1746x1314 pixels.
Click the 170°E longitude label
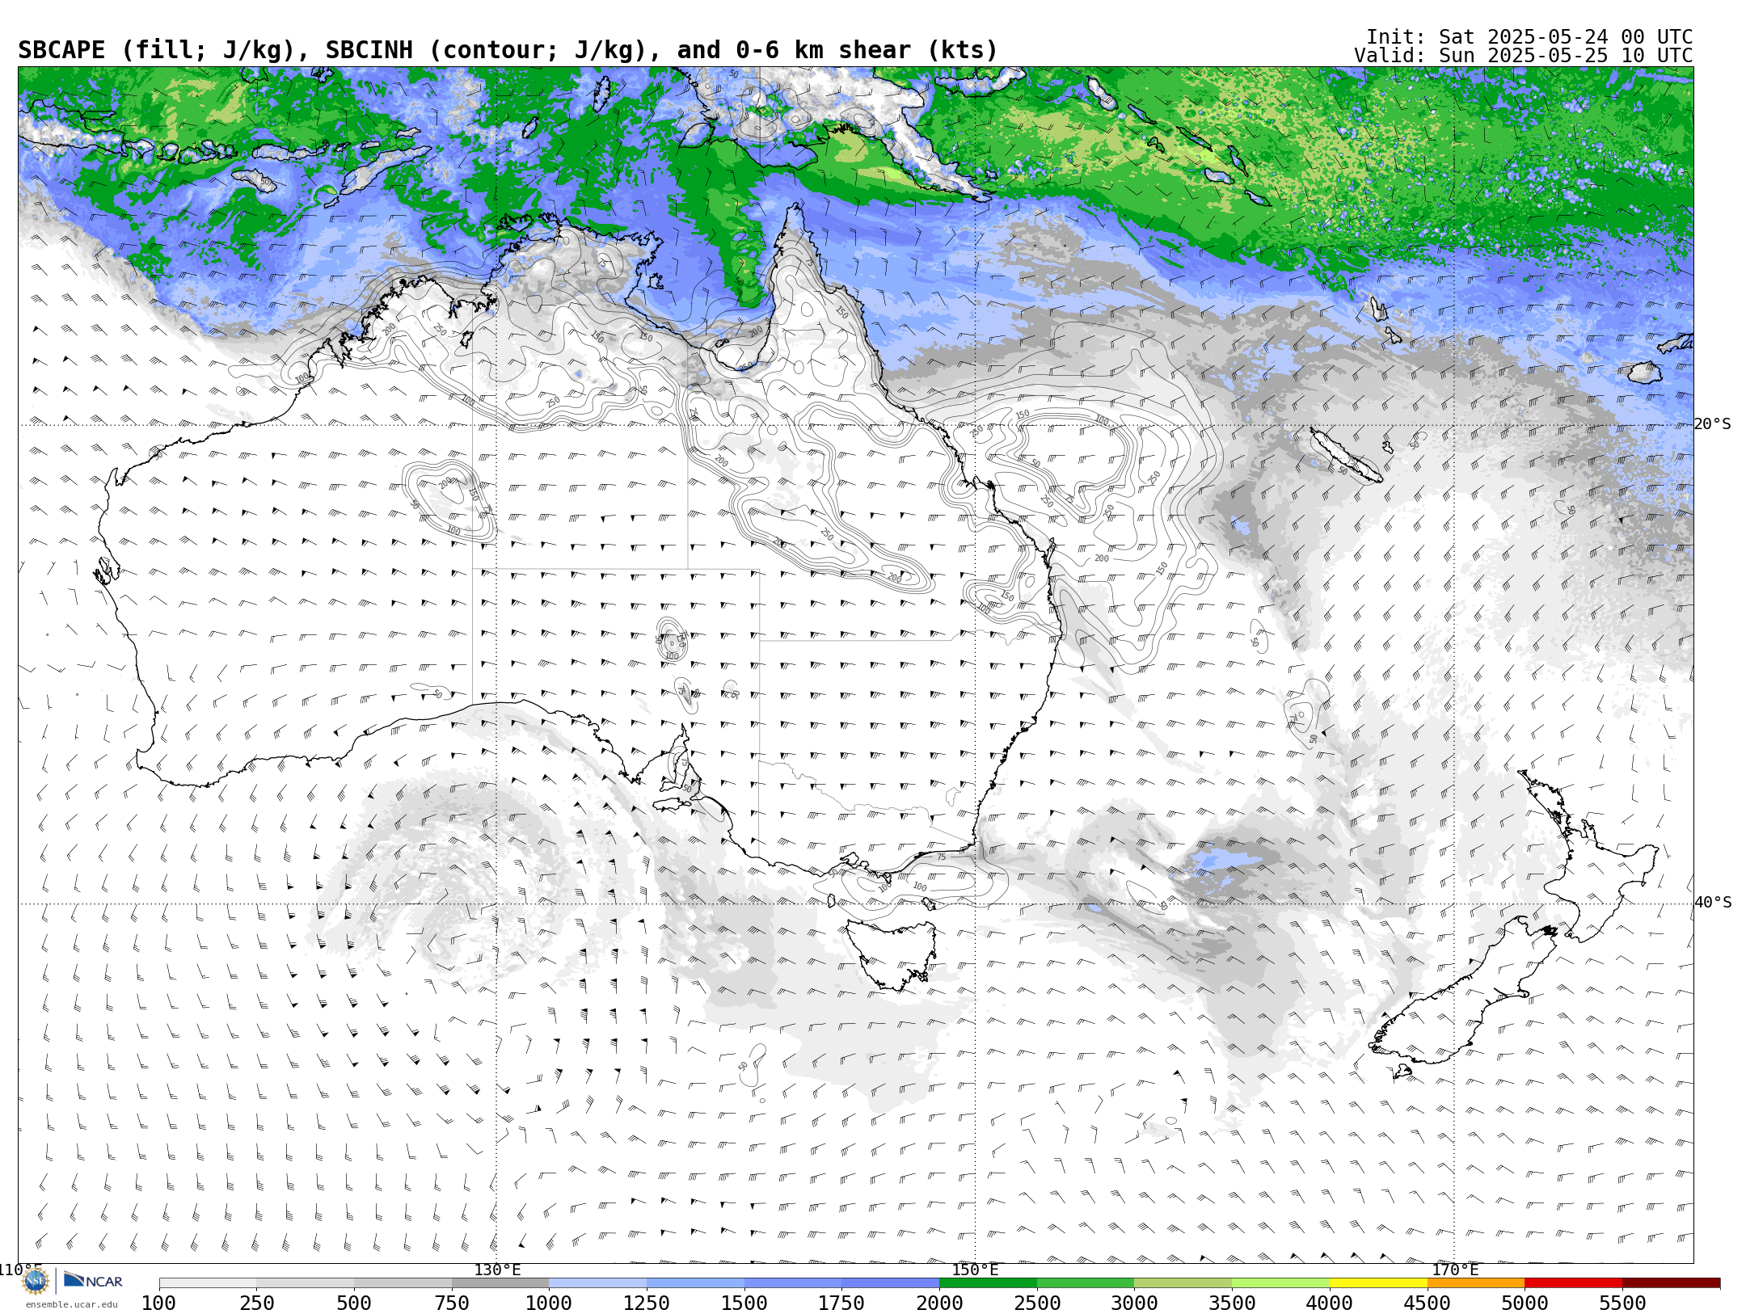[x=1455, y=1270]
